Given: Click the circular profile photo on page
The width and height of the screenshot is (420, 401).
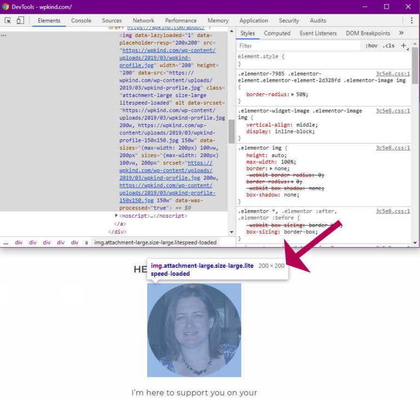Looking at the screenshot, I should (194, 330).
